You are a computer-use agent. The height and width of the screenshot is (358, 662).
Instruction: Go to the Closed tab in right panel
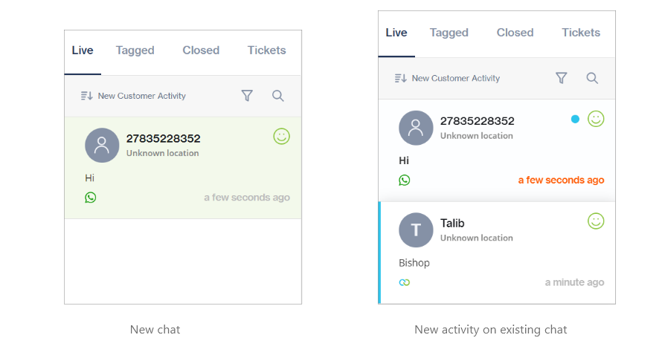click(515, 33)
